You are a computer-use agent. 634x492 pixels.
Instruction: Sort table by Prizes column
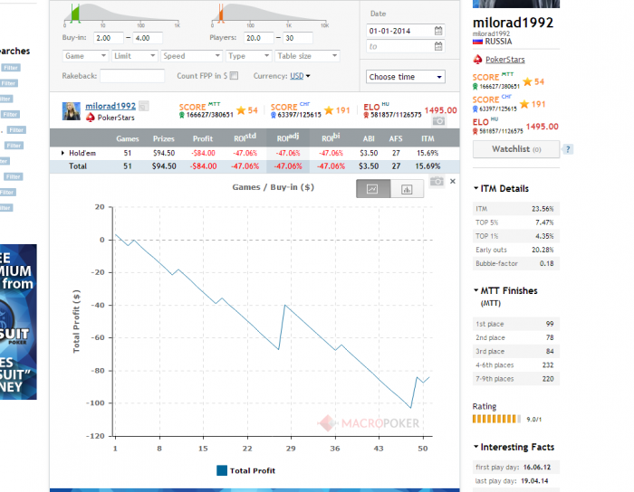tap(163, 139)
